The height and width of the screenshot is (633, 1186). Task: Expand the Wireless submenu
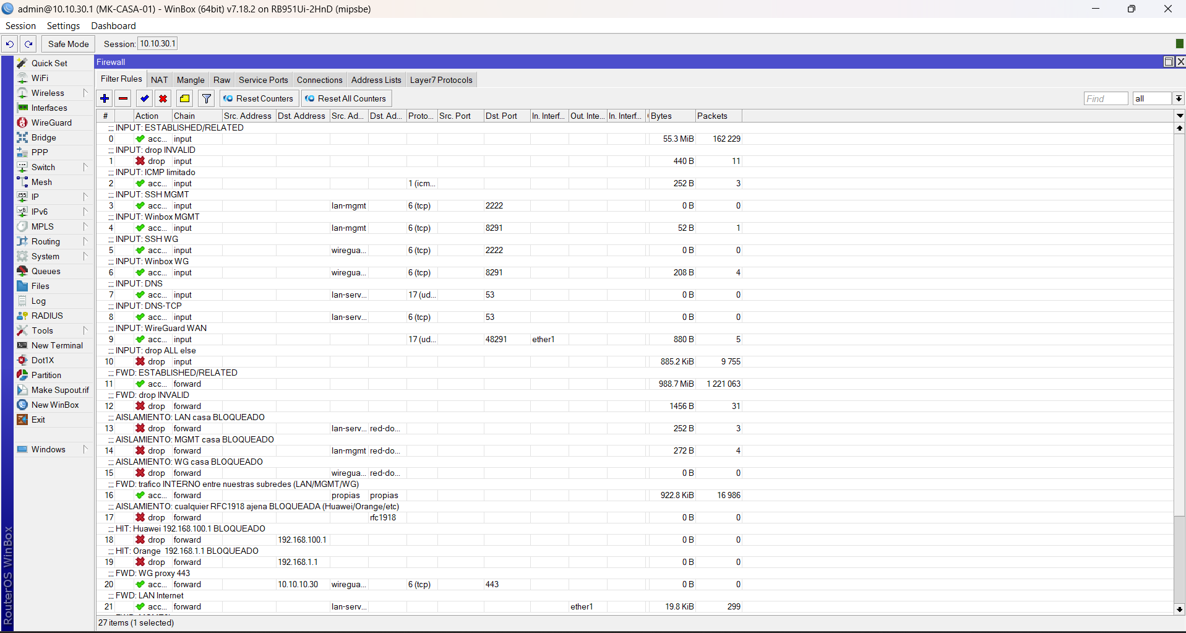point(85,93)
